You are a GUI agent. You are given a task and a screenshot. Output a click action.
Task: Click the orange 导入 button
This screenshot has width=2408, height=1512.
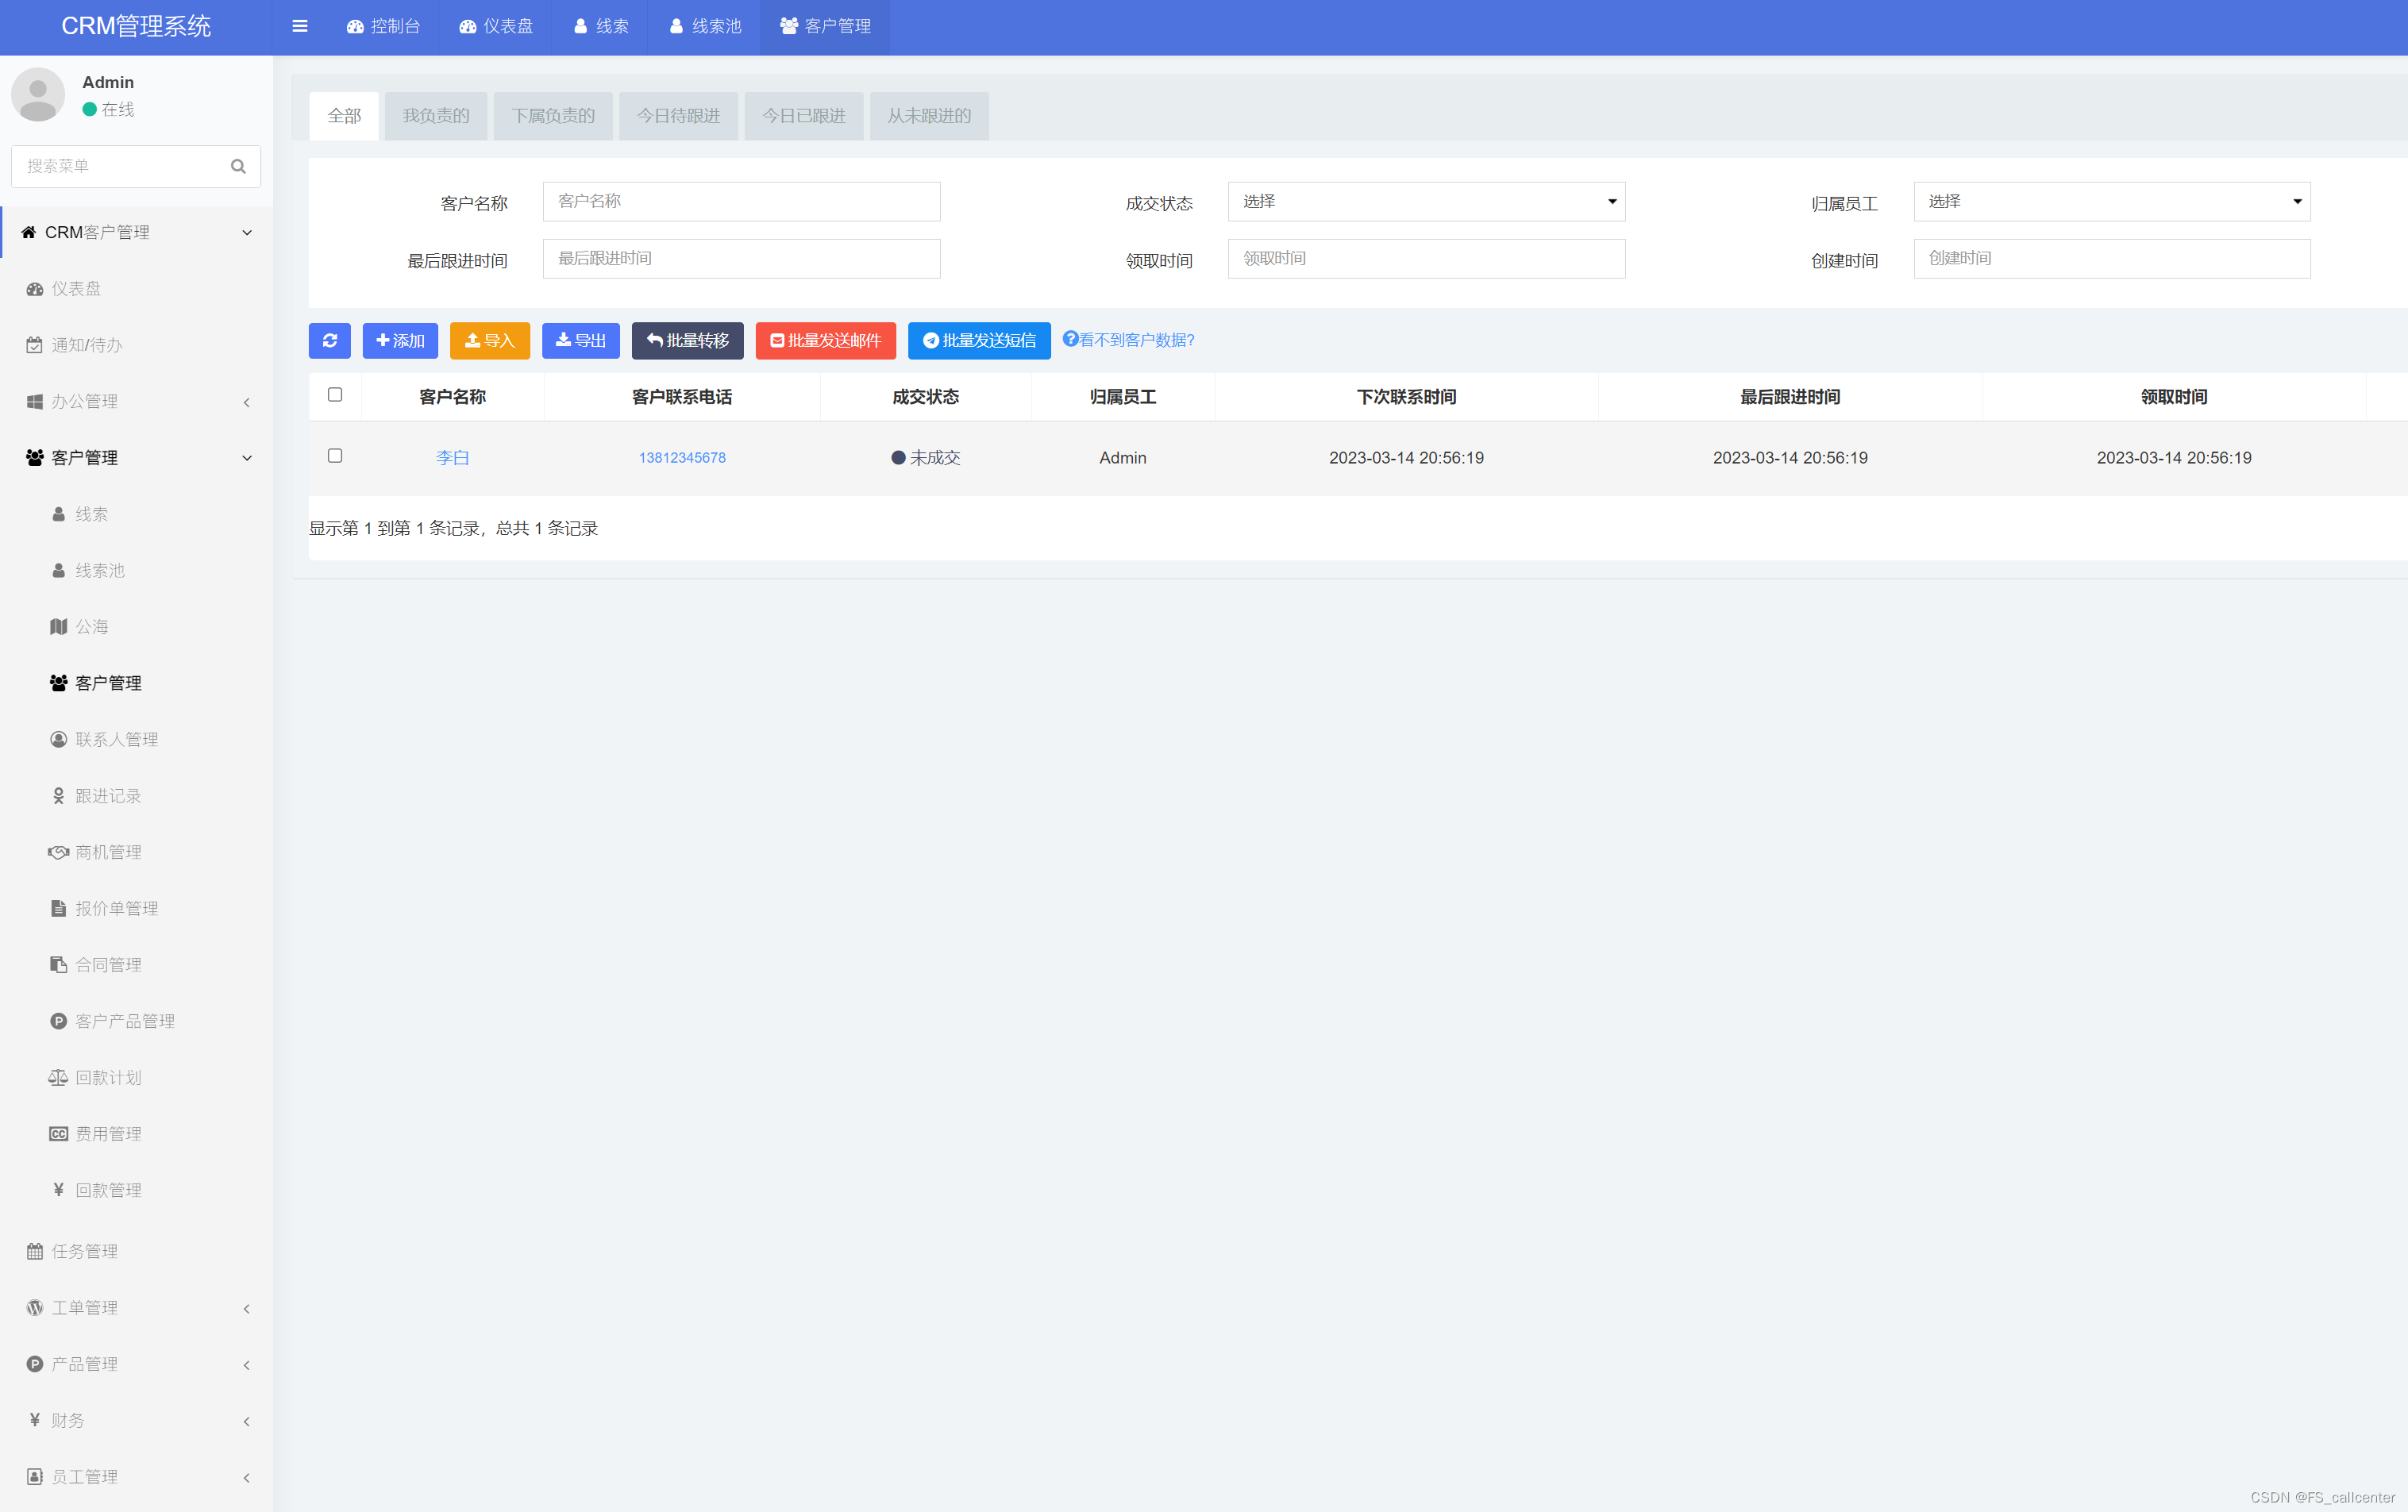coord(490,340)
